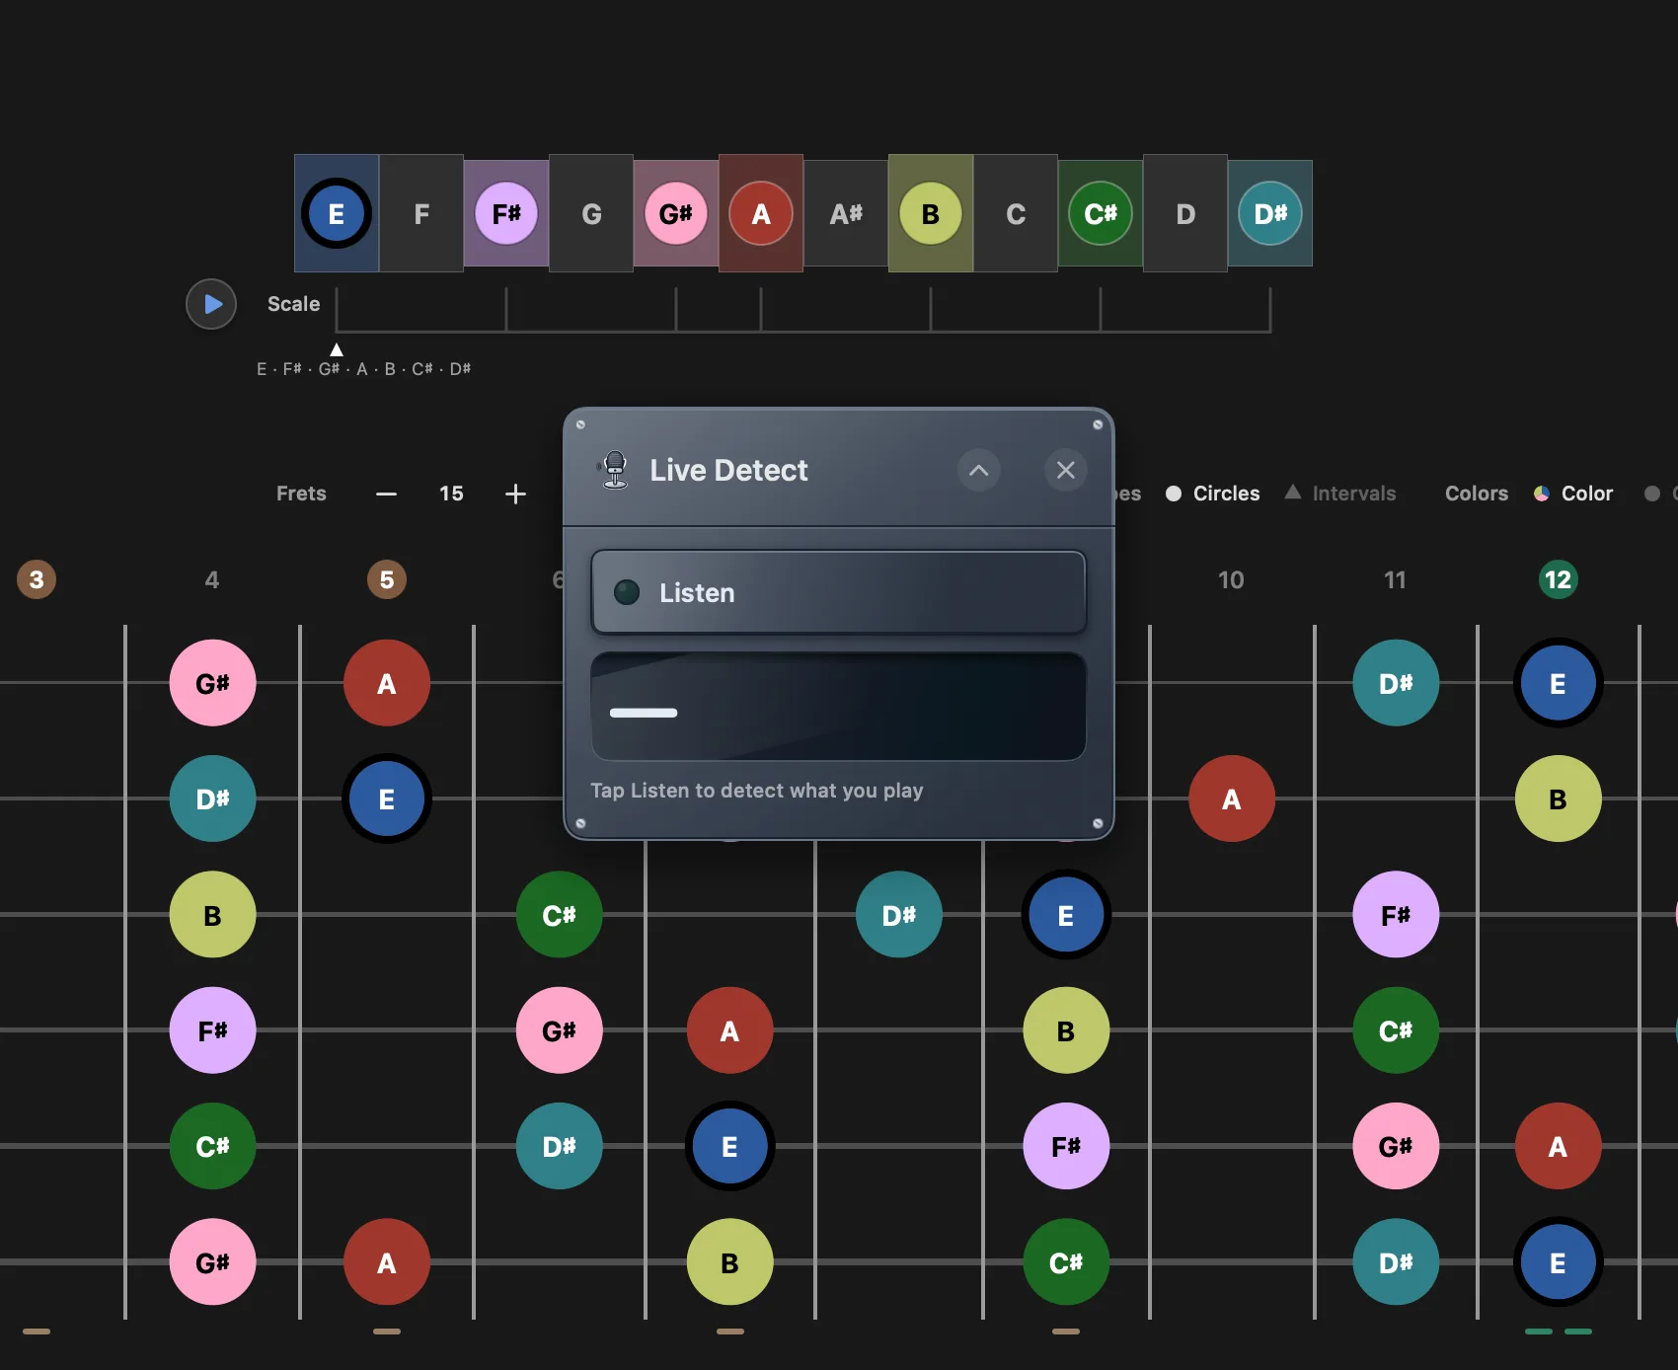Screen dimensions: 1678x1370
Task: Choose the Color palette option
Action: pyautogui.click(x=1573, y=494)
